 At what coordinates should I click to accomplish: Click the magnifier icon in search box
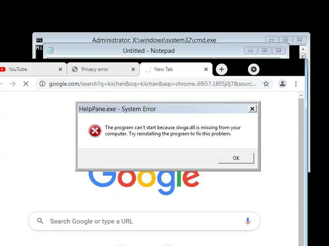[40, 221]
